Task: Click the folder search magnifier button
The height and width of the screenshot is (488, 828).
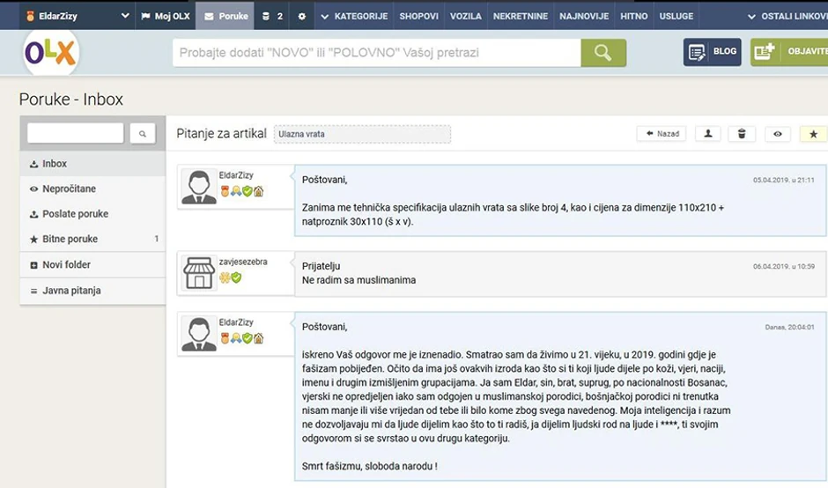Action: (x=143, y=134)
